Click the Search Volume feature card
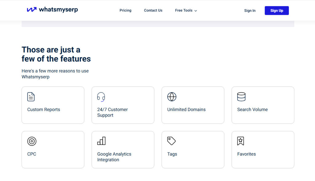 (x=263, y=105)
